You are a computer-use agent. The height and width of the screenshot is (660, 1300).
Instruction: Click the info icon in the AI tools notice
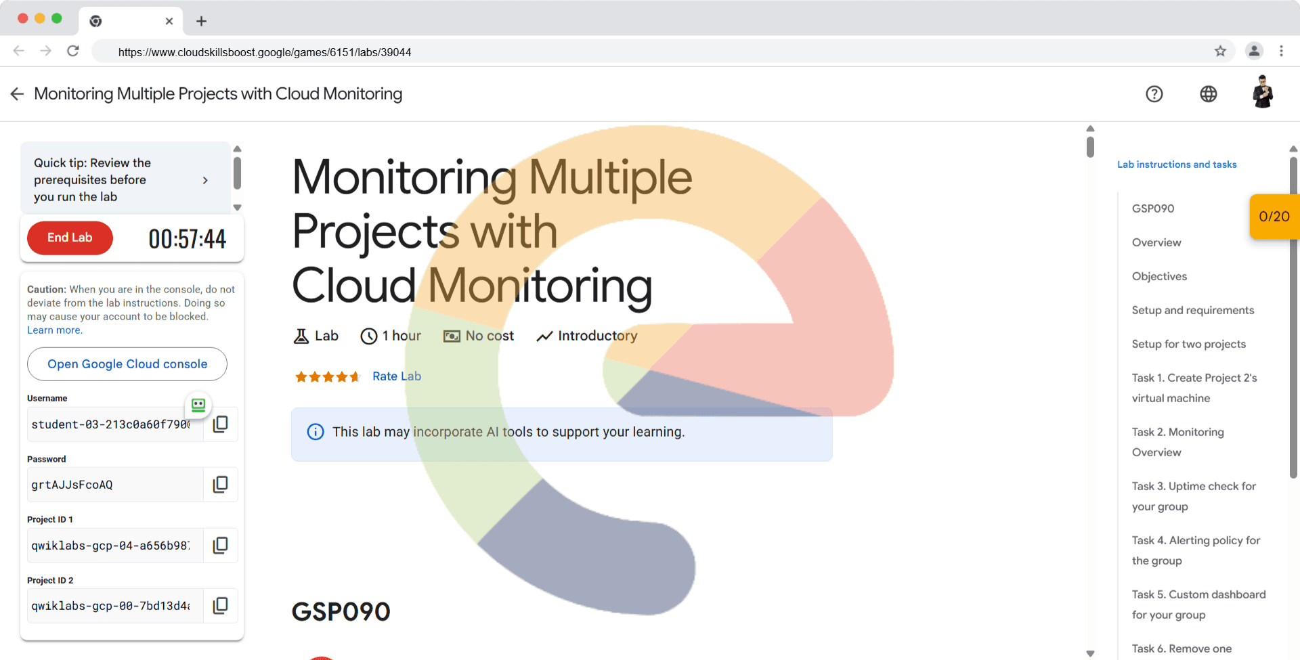tap(316, 432)
